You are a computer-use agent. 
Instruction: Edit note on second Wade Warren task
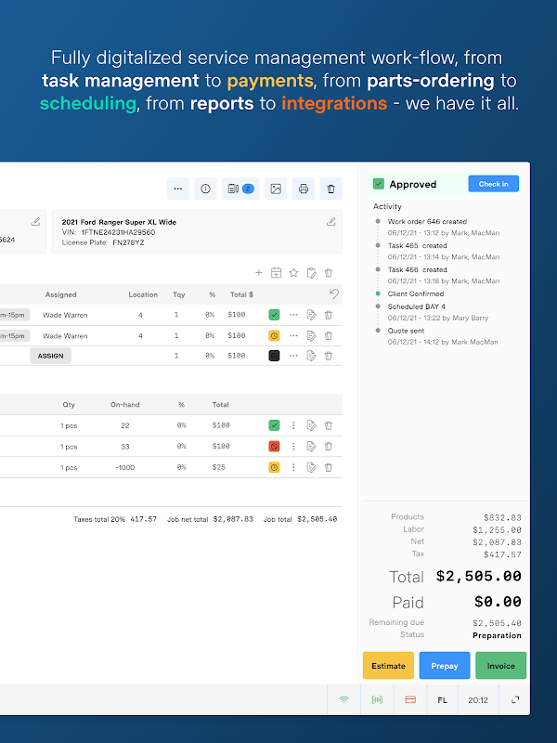click(x=311, y=335)
